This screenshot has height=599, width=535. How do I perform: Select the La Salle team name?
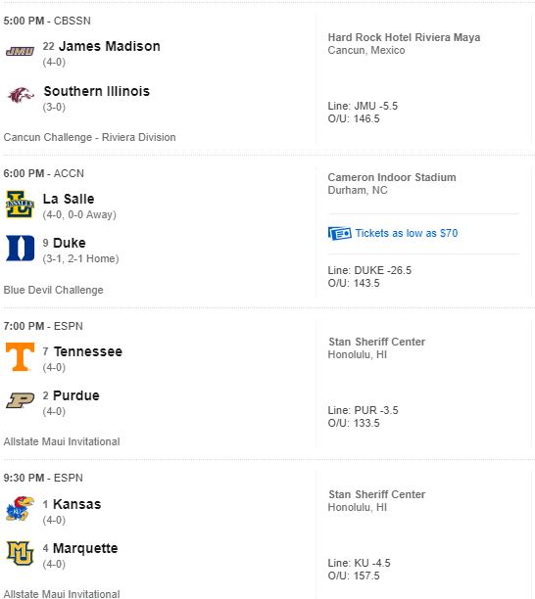click(x=69, y=199)
